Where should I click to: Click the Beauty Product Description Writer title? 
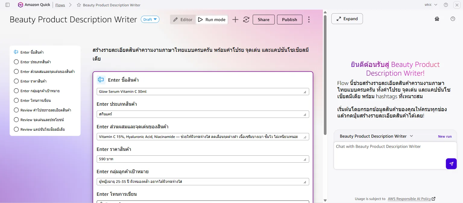[73, 20]
